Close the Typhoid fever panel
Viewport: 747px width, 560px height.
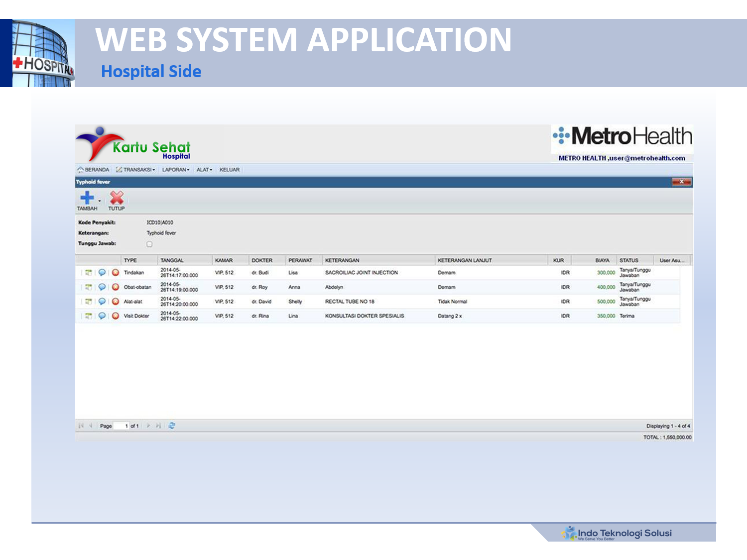coord(681,182)
